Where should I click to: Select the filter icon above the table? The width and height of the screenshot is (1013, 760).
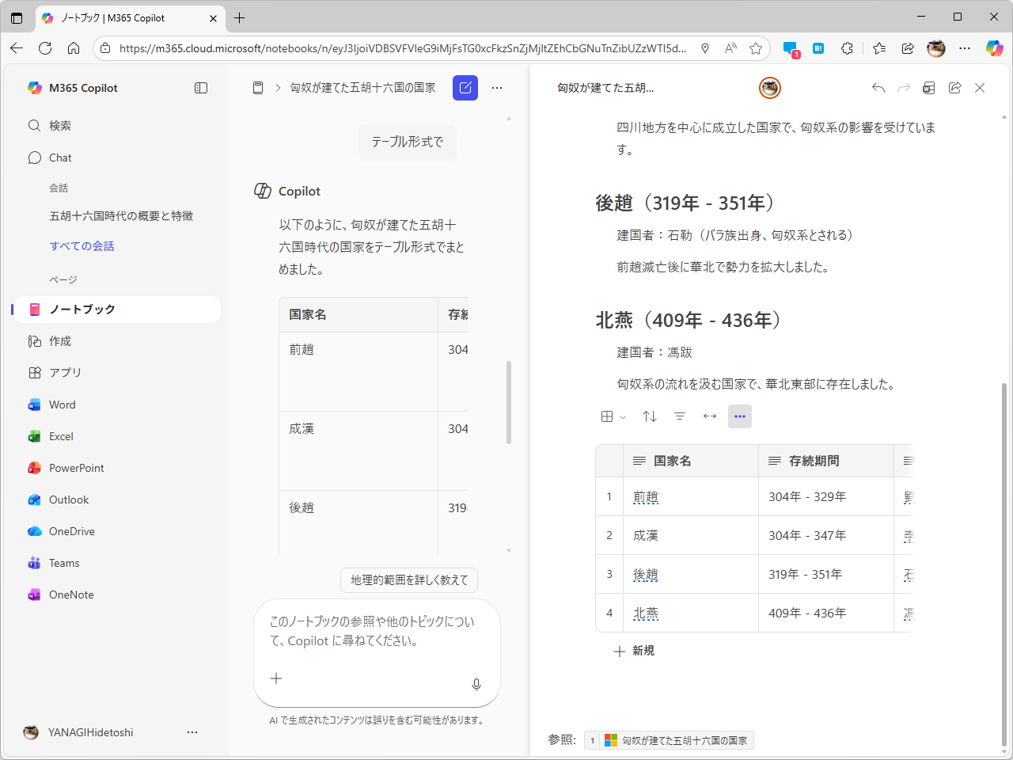click(680, 416)
